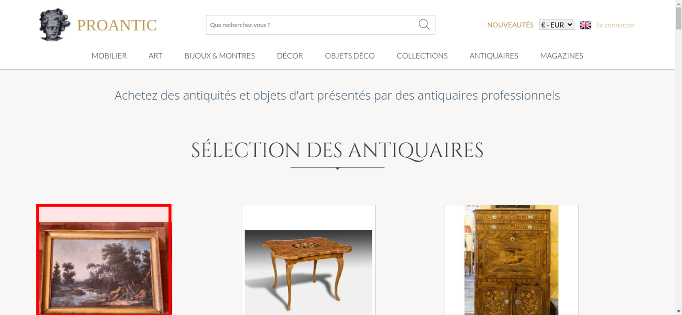Click the Se connecter link
This screenshot has height=315, width=682.
615,25
